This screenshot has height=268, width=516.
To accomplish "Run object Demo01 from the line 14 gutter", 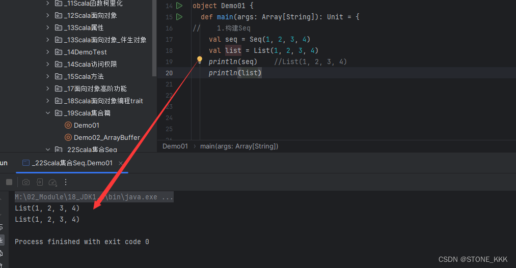I will tap(179, 6).
